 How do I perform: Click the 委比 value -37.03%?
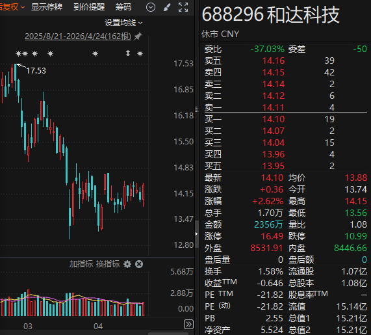tap(267, 49)
